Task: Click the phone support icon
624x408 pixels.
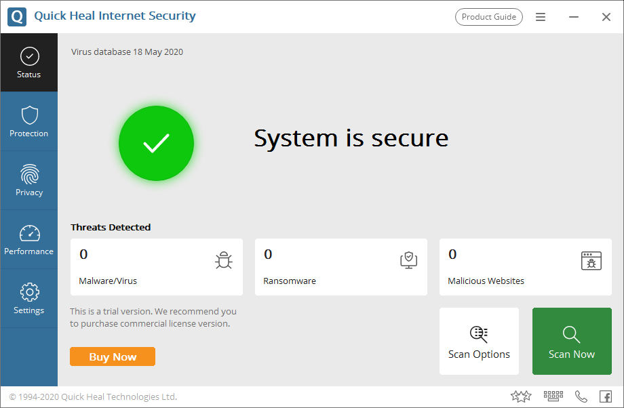Action: coord(581,396)
